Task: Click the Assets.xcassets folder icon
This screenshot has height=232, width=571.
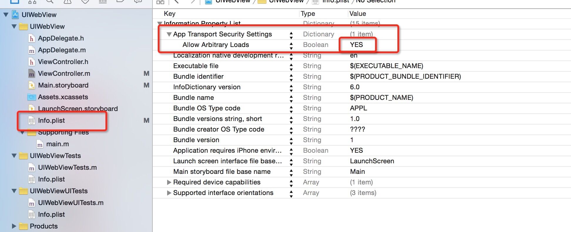Action: [31, 97]
